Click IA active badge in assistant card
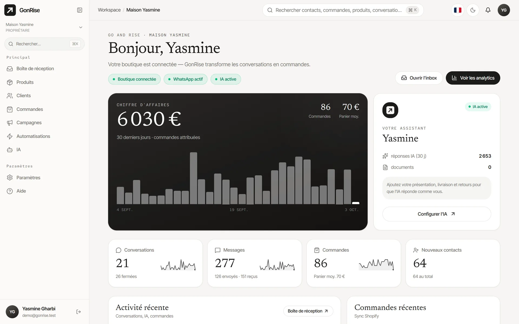519x324 pixels. pyautogui.click(x=478, y=107)
